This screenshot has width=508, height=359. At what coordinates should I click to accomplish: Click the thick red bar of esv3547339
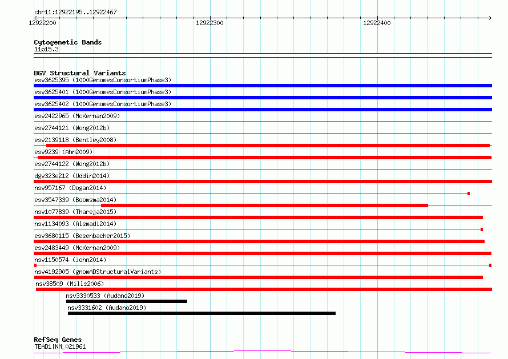[264, 205]
